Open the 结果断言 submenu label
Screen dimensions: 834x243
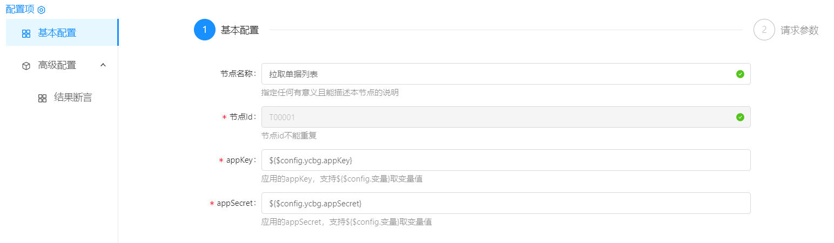[73, 98]
